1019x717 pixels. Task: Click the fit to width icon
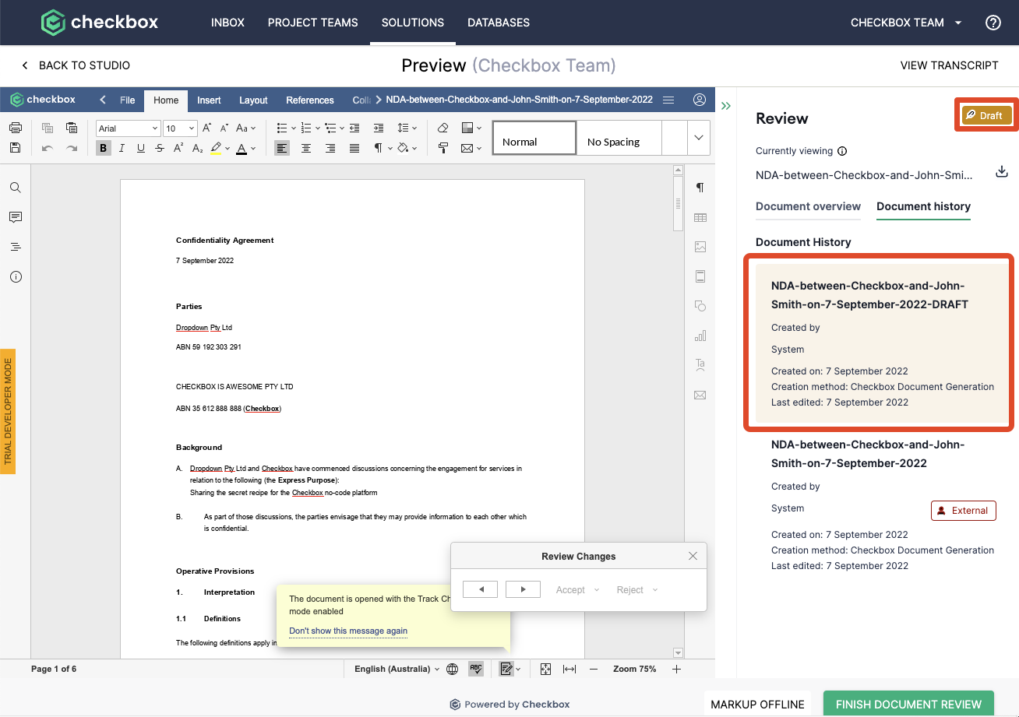569,669
